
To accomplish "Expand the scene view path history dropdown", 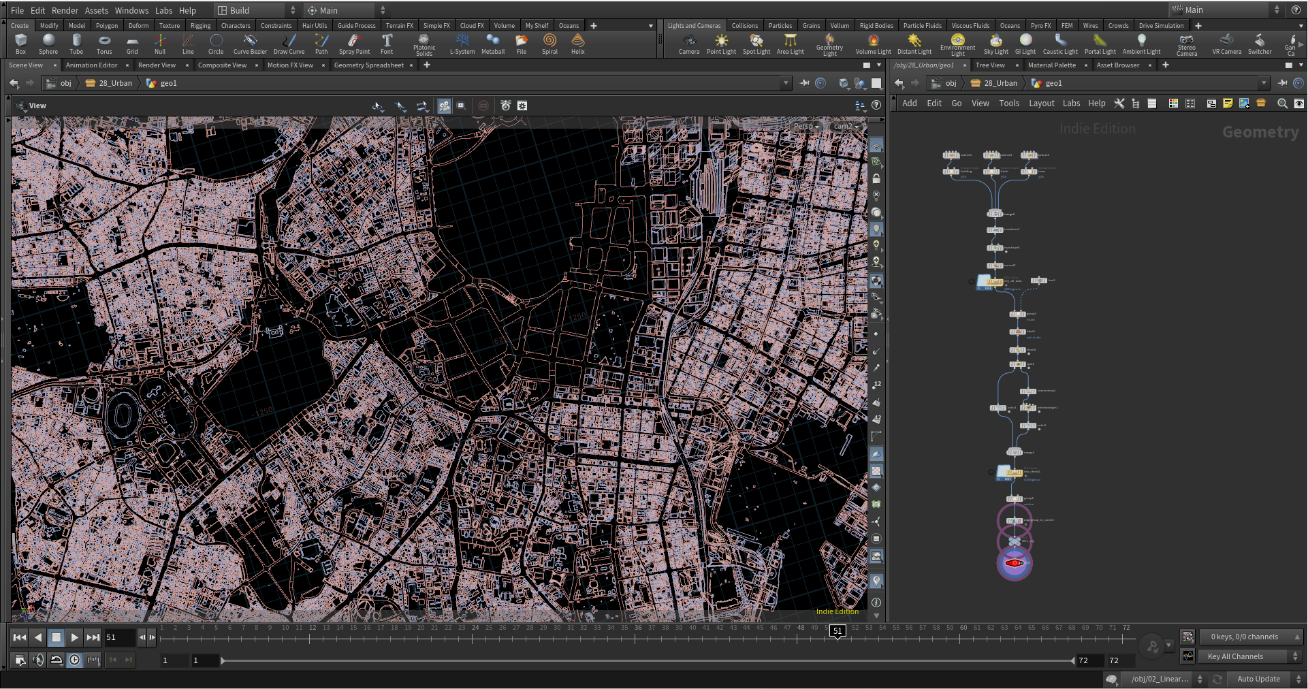I will [x=786, y=83].
